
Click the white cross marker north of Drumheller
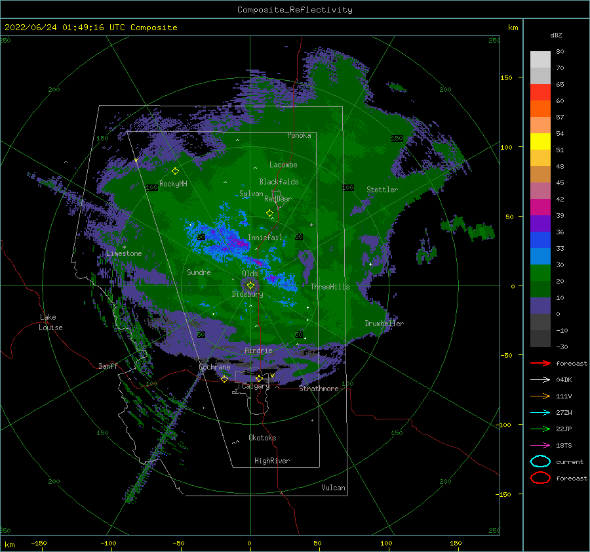click(x=370, y=264)
